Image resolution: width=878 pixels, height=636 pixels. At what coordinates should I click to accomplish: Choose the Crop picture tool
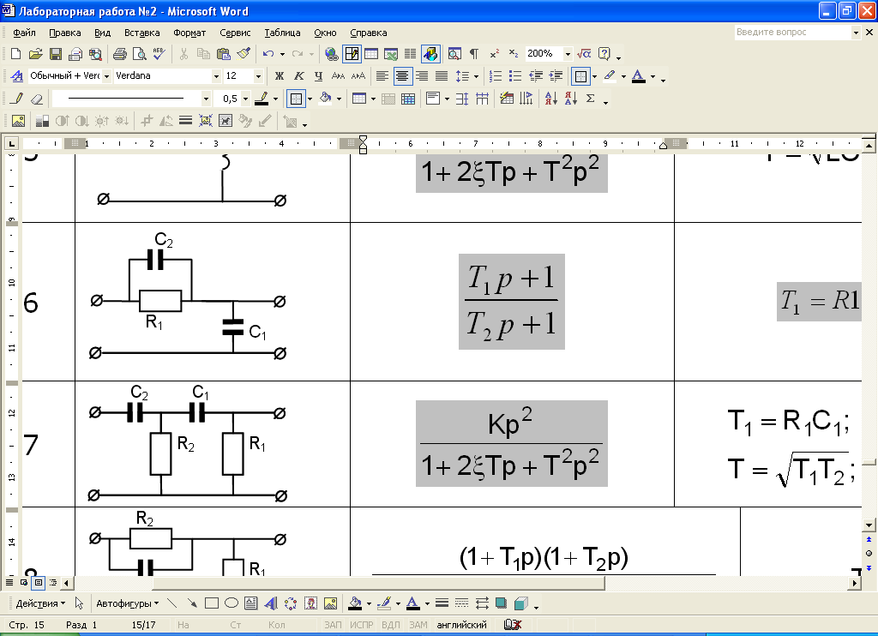(x=147, y=121)
